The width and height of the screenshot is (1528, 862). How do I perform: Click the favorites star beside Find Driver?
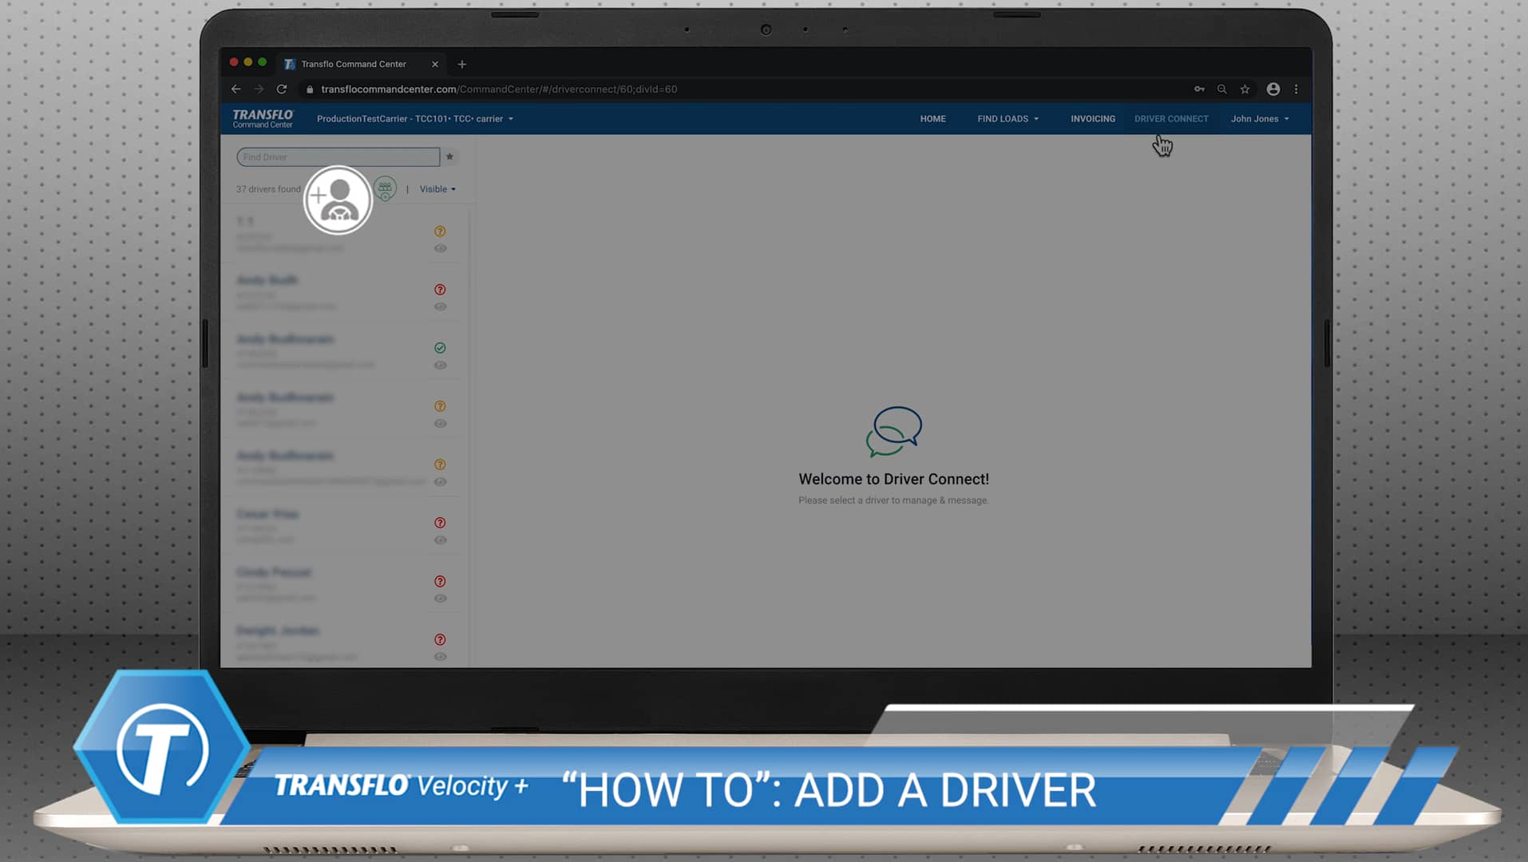pyautogui.click(x=449, y=156)
